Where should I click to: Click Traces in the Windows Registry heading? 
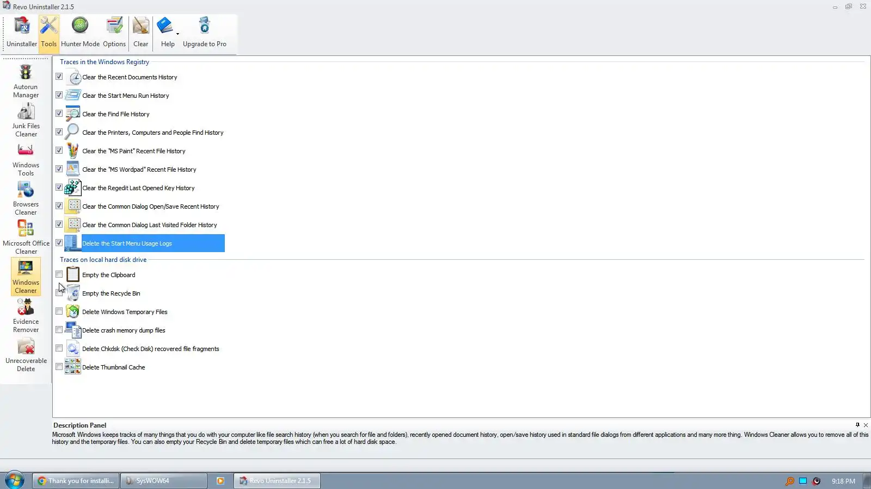tap(105, 62)
